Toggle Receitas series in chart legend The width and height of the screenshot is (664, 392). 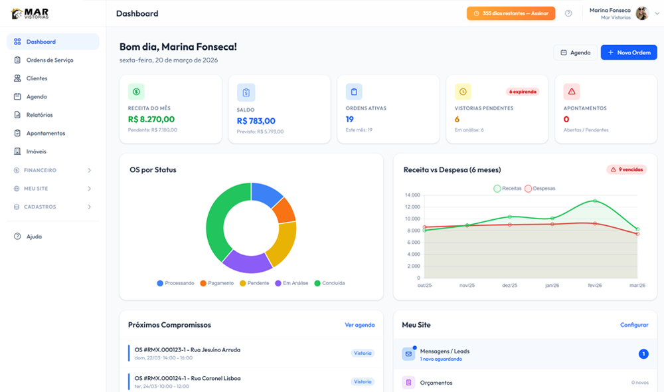(x=508, y=189)
